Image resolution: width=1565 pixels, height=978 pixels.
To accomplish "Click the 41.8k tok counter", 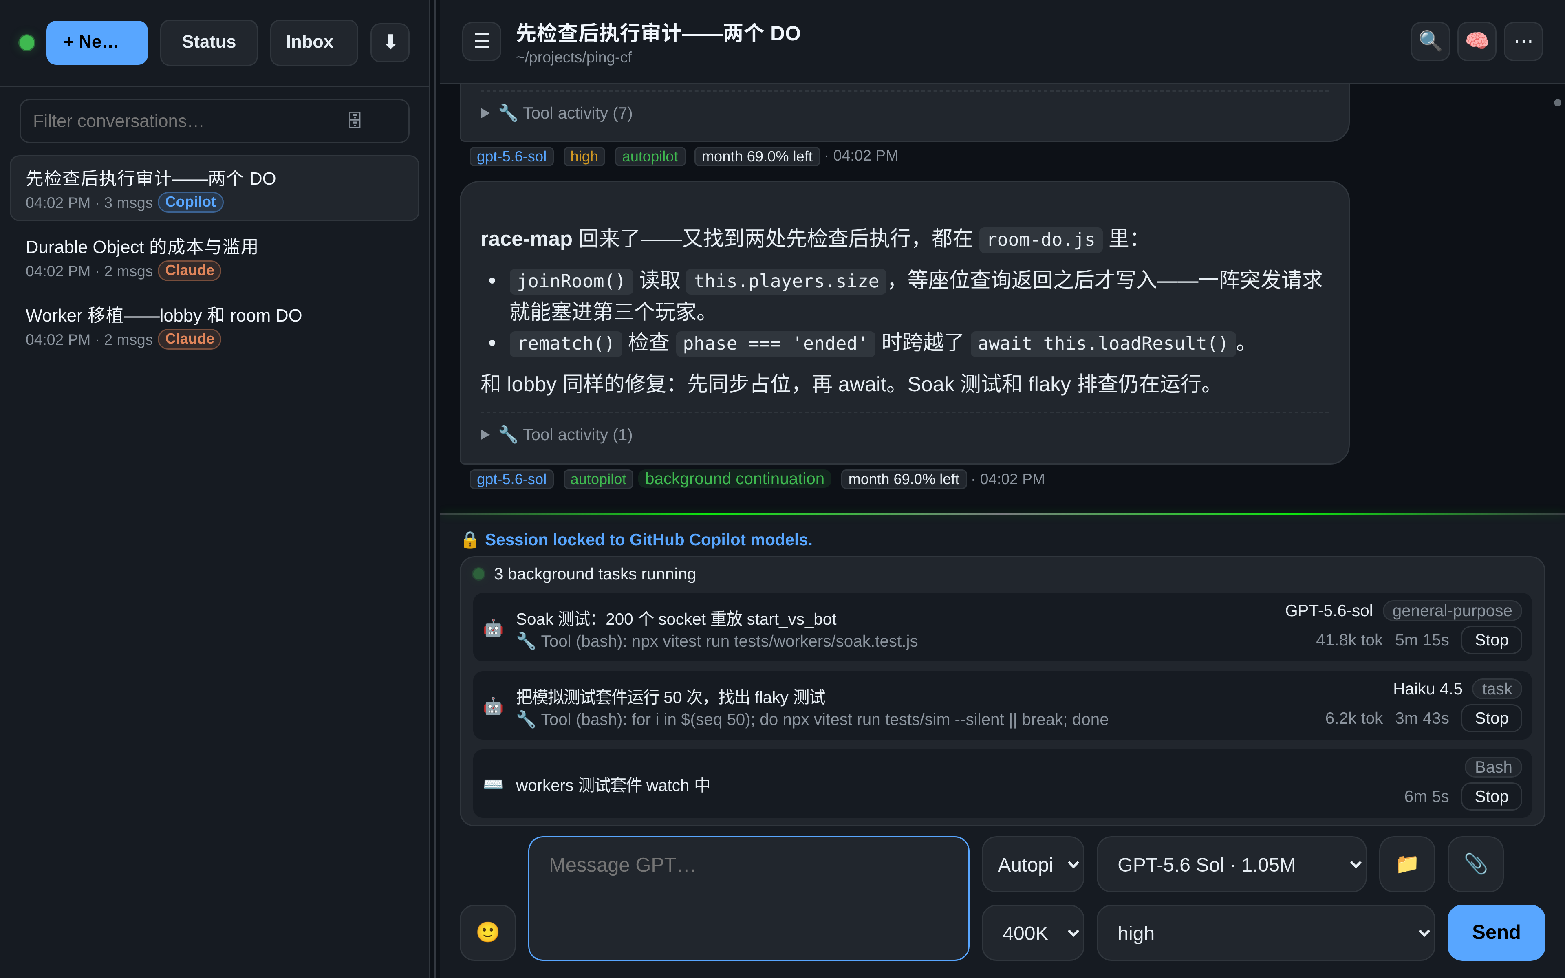I will [1349, 640].
